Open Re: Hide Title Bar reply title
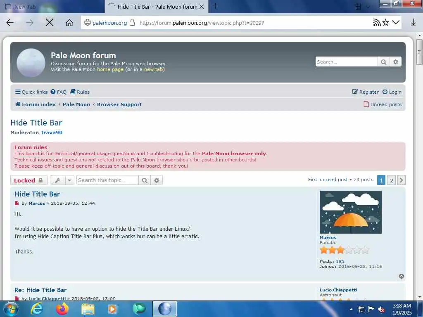The height and width of the screenshot is (317, 423). [40, 290]
